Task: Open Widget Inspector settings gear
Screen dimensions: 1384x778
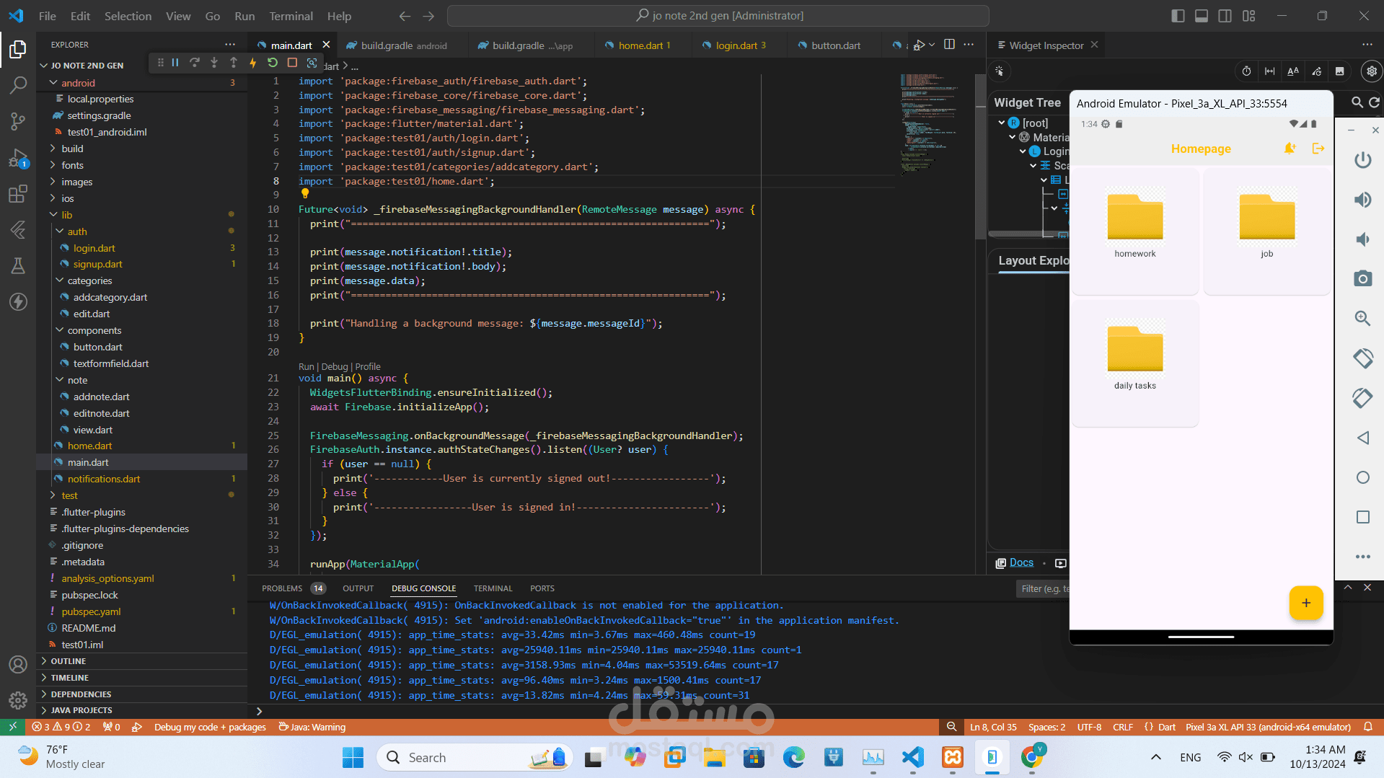Action: [x=1371, y=71]
